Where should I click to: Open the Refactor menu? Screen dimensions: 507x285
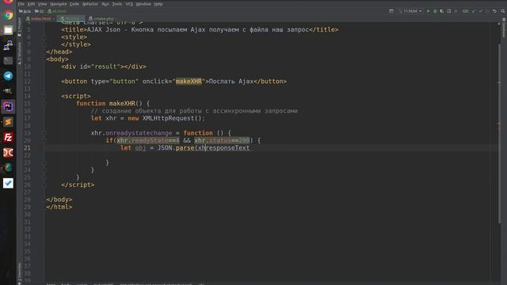(x=90, y=4)
